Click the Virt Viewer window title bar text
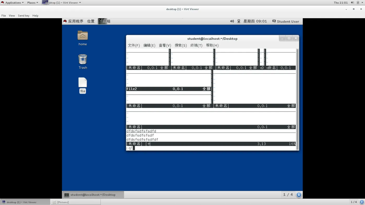The image size is (365, 205). [x=182, y=9]
